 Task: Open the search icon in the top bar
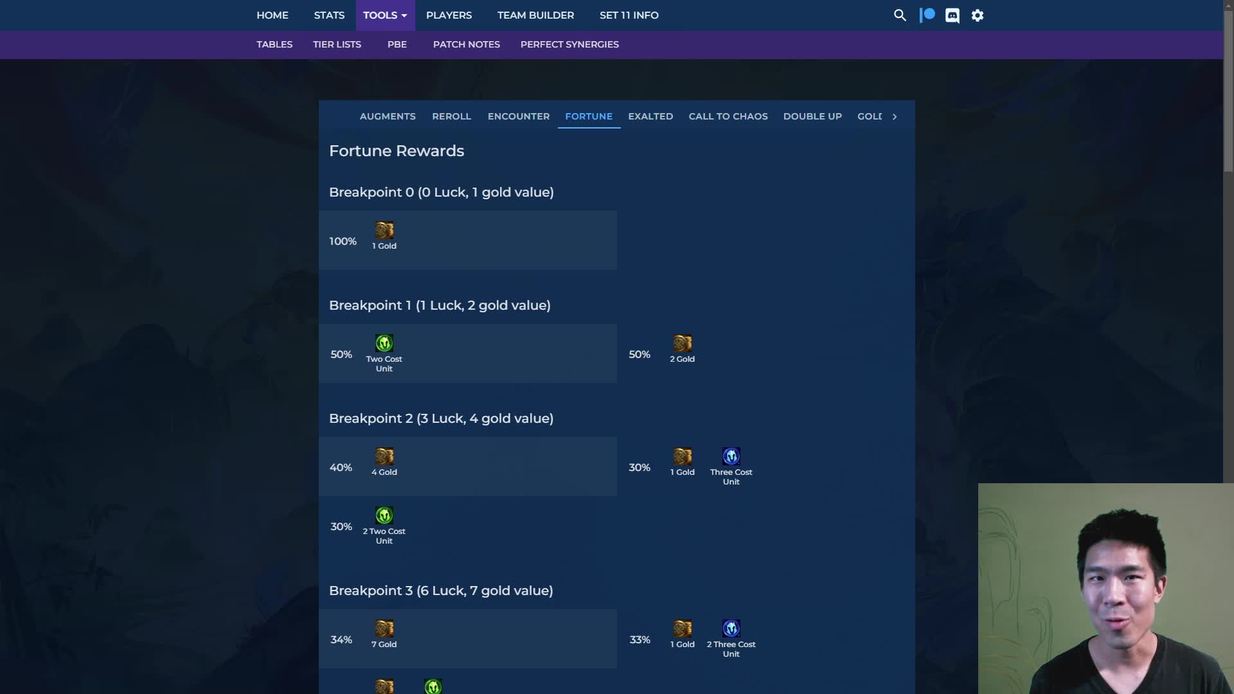900,15
